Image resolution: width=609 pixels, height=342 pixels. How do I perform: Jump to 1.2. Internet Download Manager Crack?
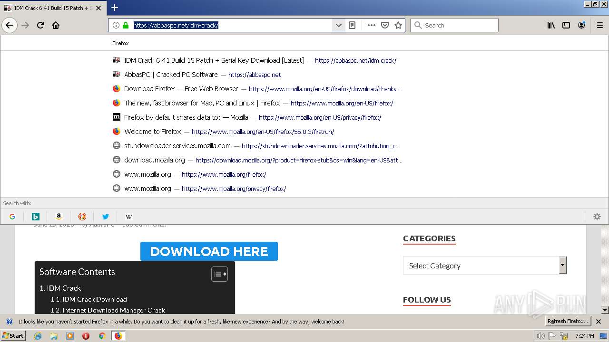[108, 310]
